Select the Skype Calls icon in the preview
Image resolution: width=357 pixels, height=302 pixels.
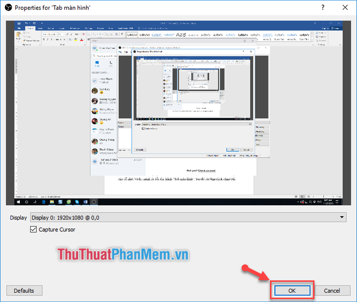click(110, 62)
